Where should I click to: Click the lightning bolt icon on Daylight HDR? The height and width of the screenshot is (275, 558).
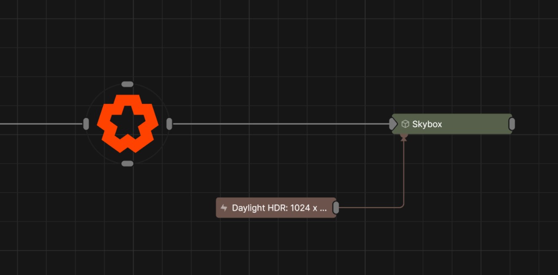click(224, 208)
